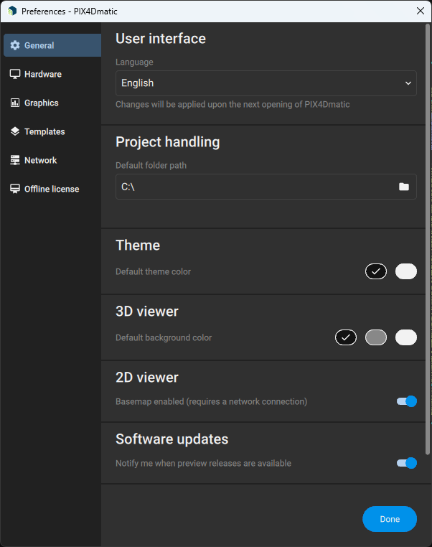The width and height of the screenshot is (432, 547).
Task: Click the 'Default background color' label
Action: point(164,337)
